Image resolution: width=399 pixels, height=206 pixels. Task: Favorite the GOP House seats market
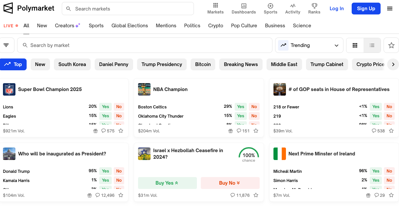(x=391, y=131)
